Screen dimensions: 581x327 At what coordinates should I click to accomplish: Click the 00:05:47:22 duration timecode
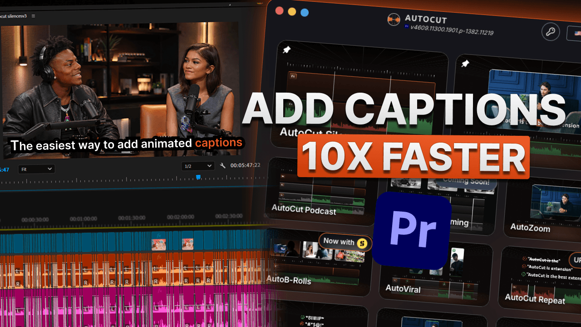tap(245, 165)
